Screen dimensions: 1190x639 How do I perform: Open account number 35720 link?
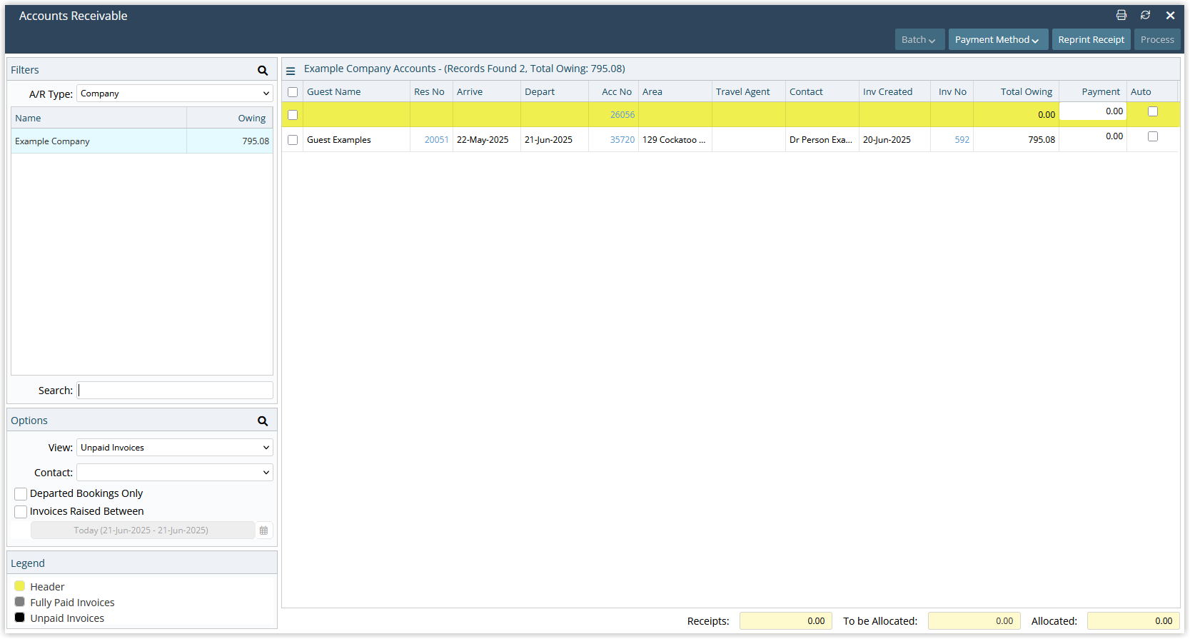(x=622, y=140)
